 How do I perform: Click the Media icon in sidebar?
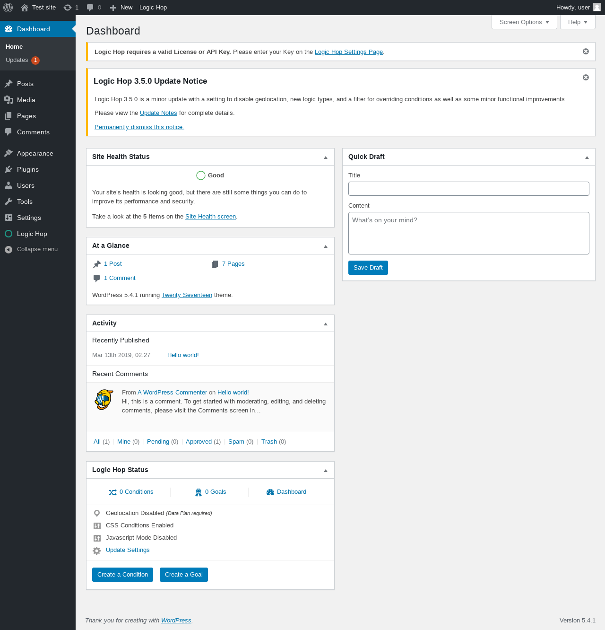[x=9, y=100]
